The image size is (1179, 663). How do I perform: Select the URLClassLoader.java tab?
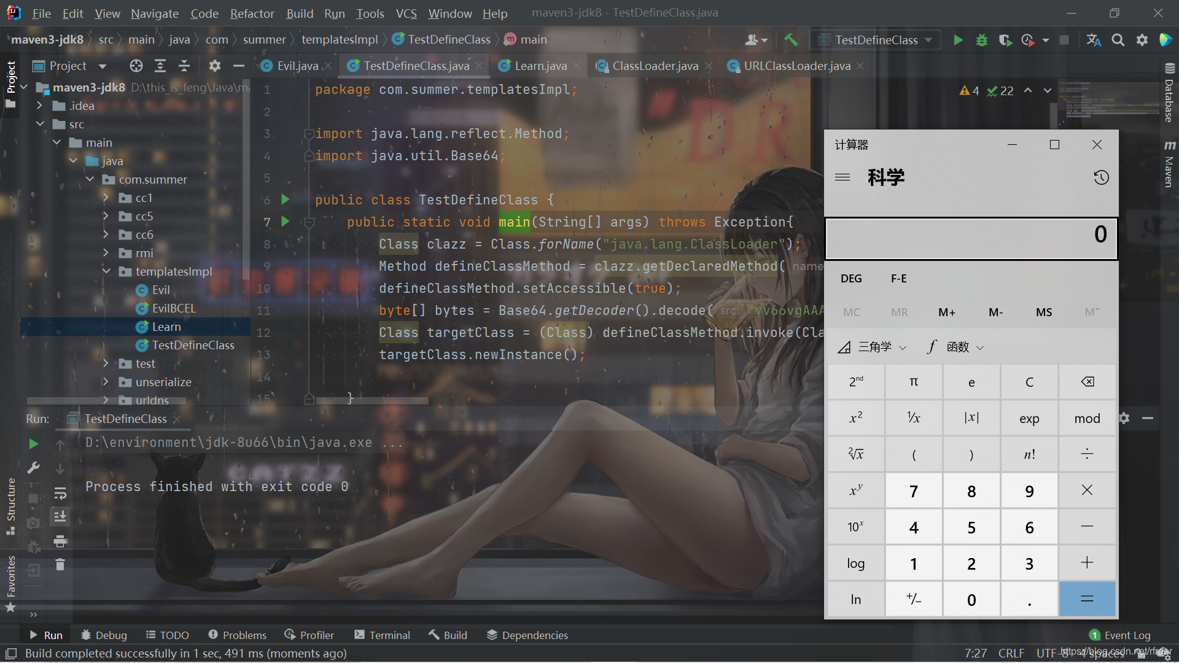tap(796, 66)
